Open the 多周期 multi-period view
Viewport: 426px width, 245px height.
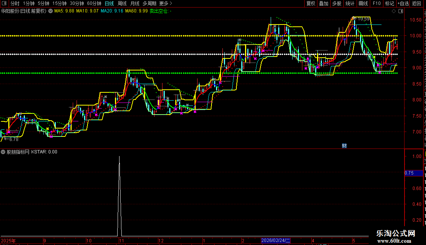(x=149, y=3)
